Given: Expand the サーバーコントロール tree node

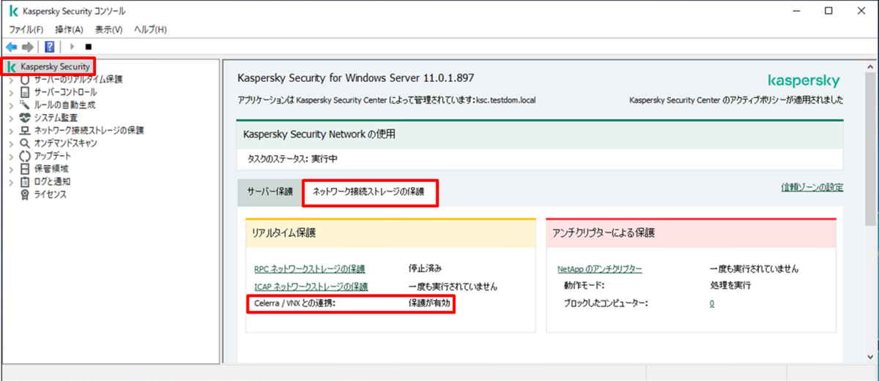Looking at the screenshot, I should [x=11, y=92].
